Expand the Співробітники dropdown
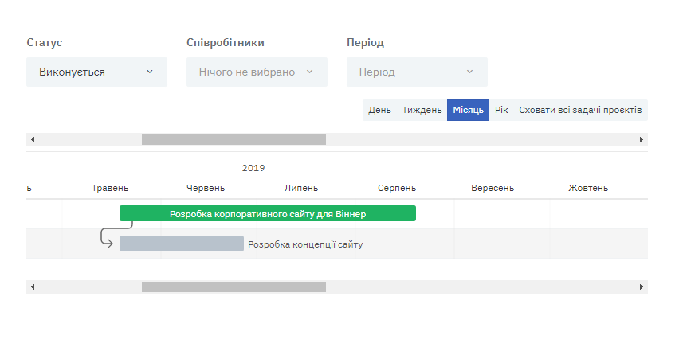Viewport: 675px width, 343px height. [x=257, y=72]
